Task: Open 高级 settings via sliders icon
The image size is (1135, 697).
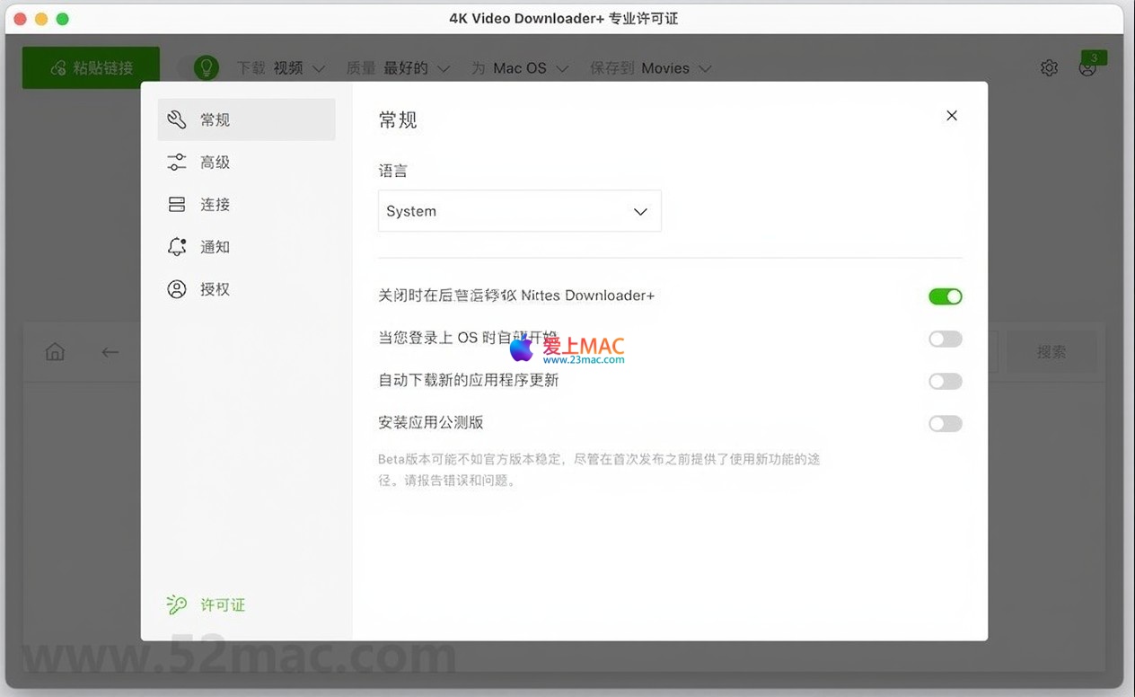Action: pyautogui.click(x=177, y=162)
